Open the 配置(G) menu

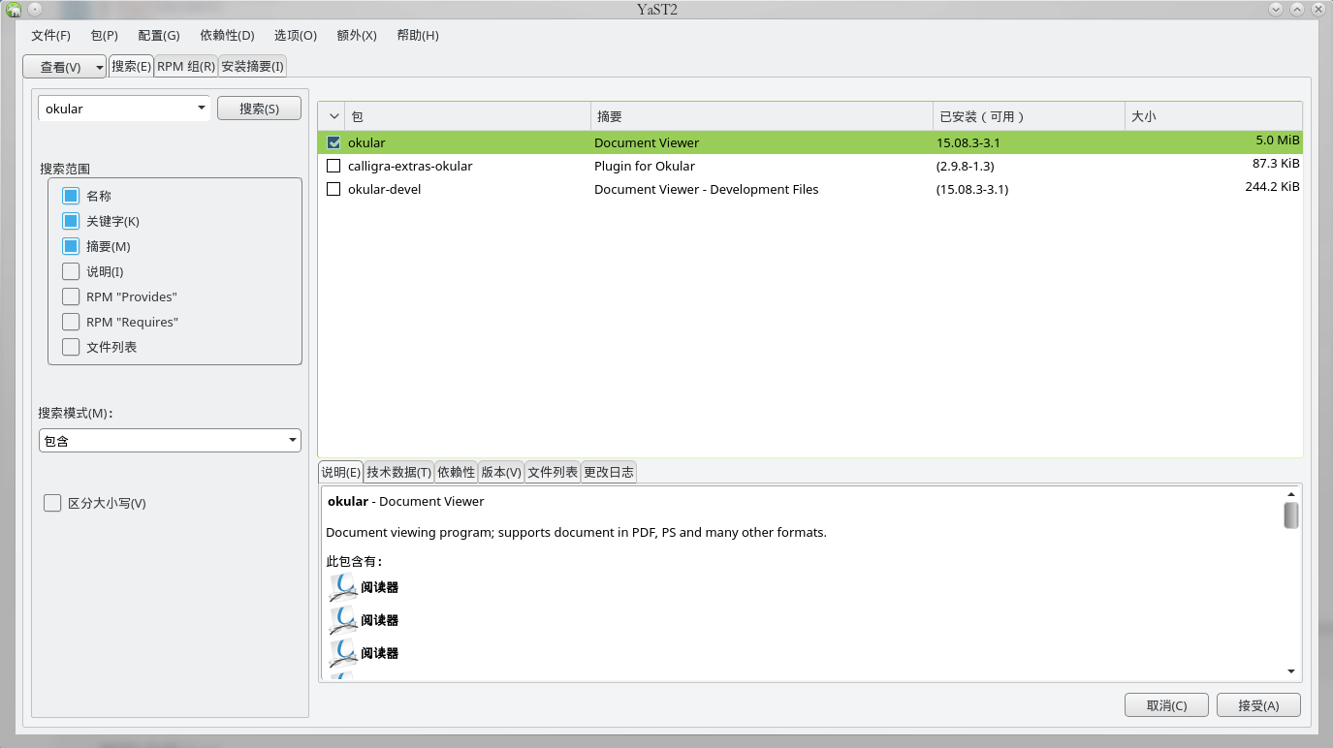pos(159,35)
